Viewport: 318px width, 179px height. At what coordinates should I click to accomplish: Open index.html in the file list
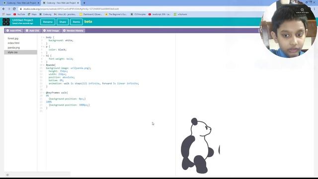13,43
